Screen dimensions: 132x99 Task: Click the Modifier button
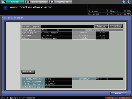(28, 72)
